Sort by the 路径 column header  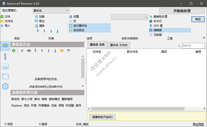point(164,52)
